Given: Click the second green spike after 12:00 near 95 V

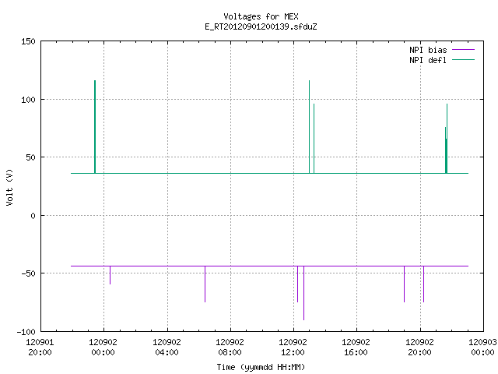Looking at the screenshot, I should pos(314,139).
